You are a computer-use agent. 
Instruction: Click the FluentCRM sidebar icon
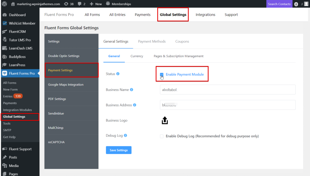click(x=5, y=32)
